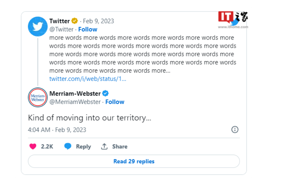283x182 pixels.
Task: Click the Share label text
Action: tap(120, 146)
